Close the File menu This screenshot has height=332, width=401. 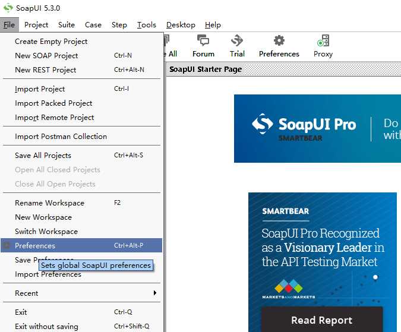coord(9,25)
